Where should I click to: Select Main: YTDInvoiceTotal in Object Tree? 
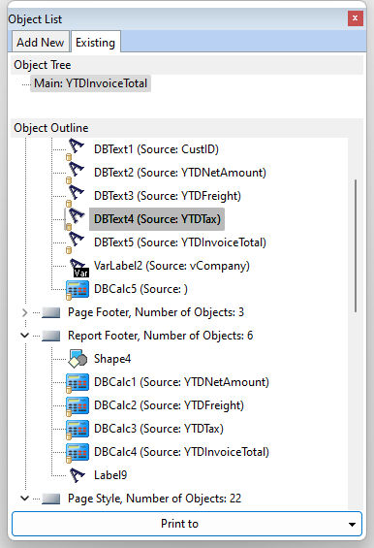[x=90, y=83]
